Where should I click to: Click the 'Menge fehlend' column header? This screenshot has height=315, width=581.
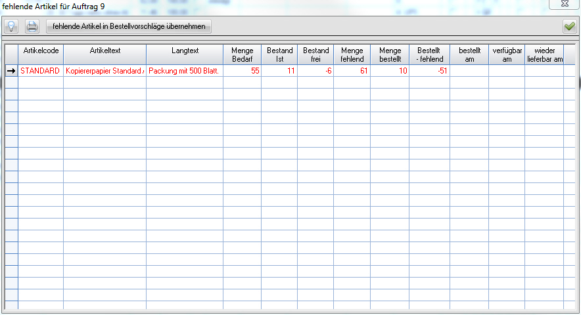point(352,54)
